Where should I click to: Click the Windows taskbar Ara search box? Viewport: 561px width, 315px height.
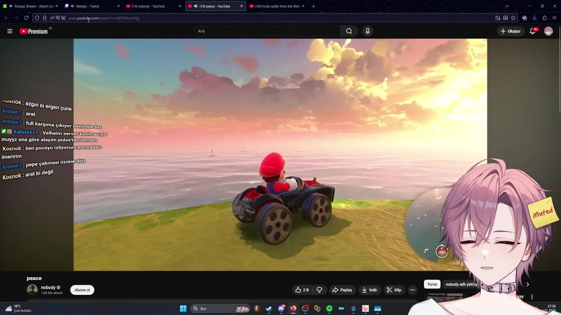pos(221,308)
